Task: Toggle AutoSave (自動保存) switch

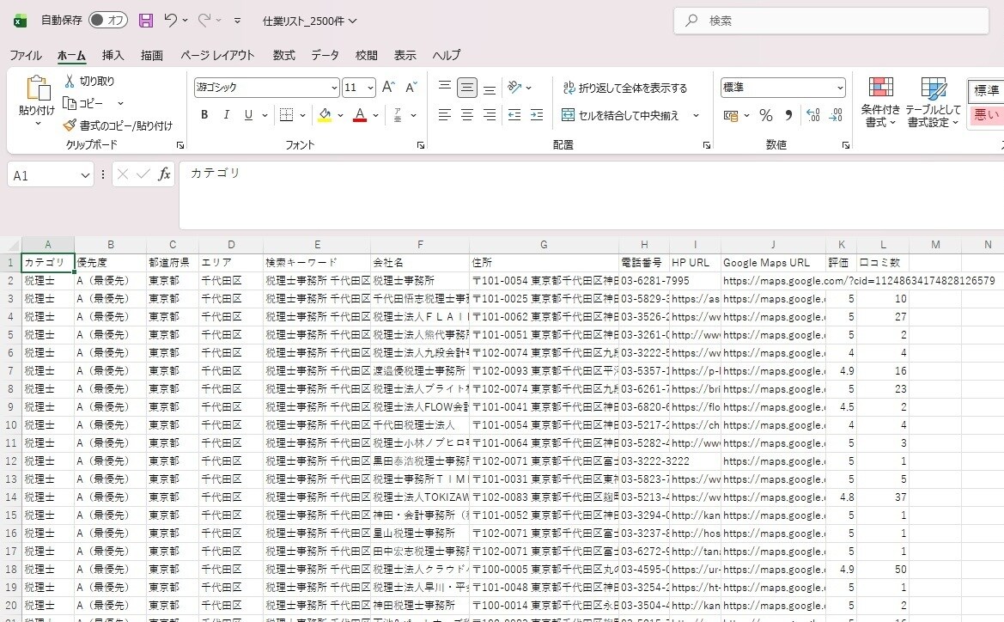Action: tap(108, 20)
